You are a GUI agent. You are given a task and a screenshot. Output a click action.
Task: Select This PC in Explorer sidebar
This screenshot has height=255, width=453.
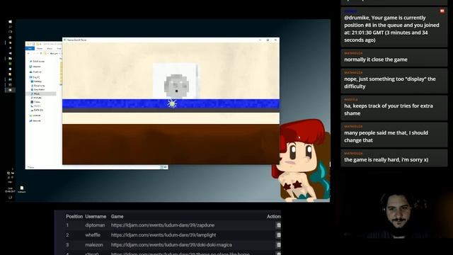(x=35, y=77)
